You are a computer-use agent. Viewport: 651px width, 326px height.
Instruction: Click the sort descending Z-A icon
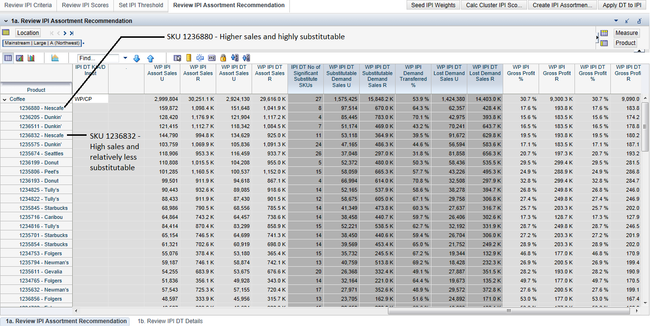(x=246, y=58)
